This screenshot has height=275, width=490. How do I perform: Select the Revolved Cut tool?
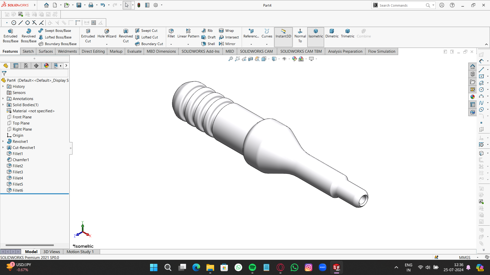click(x=126, y=36)
